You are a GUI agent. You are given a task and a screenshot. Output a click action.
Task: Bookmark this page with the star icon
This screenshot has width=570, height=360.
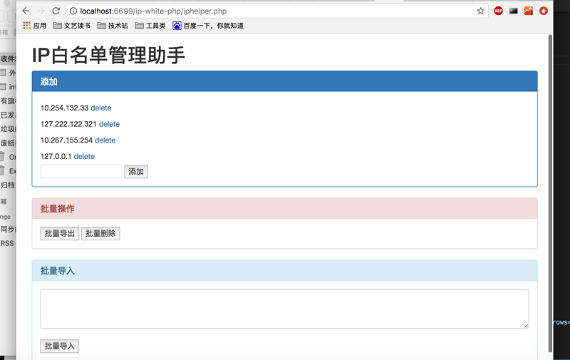point(480,11)
